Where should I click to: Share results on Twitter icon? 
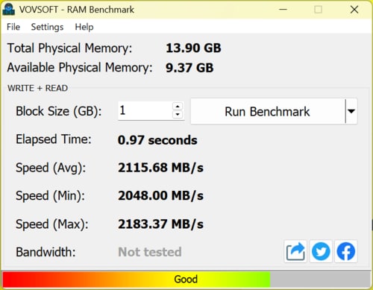tap(321, 251)
